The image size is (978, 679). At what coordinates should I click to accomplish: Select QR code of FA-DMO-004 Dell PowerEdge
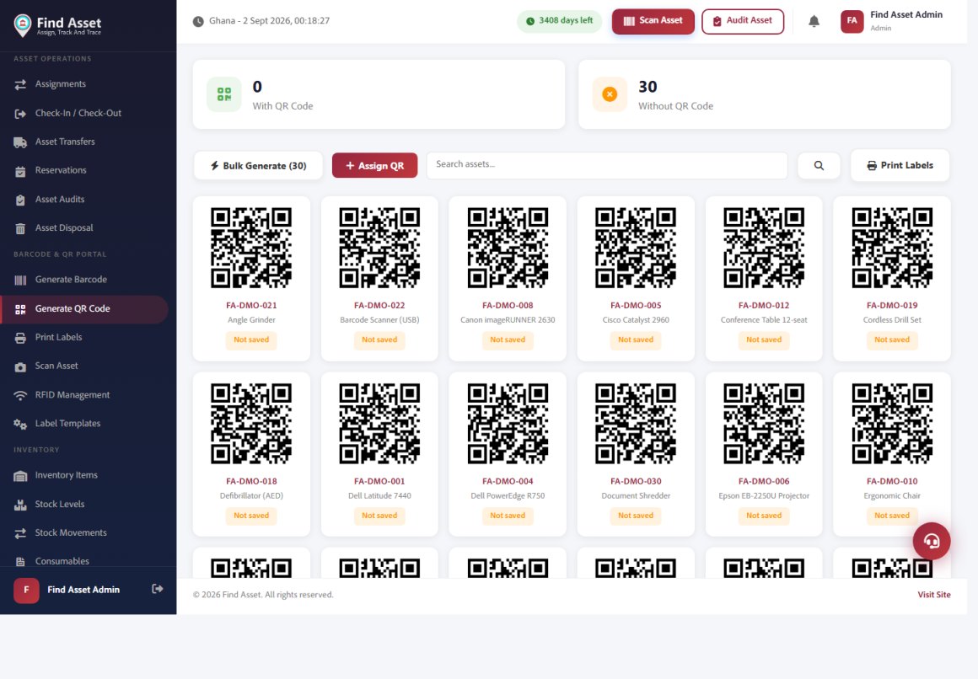tap(508, 424)
